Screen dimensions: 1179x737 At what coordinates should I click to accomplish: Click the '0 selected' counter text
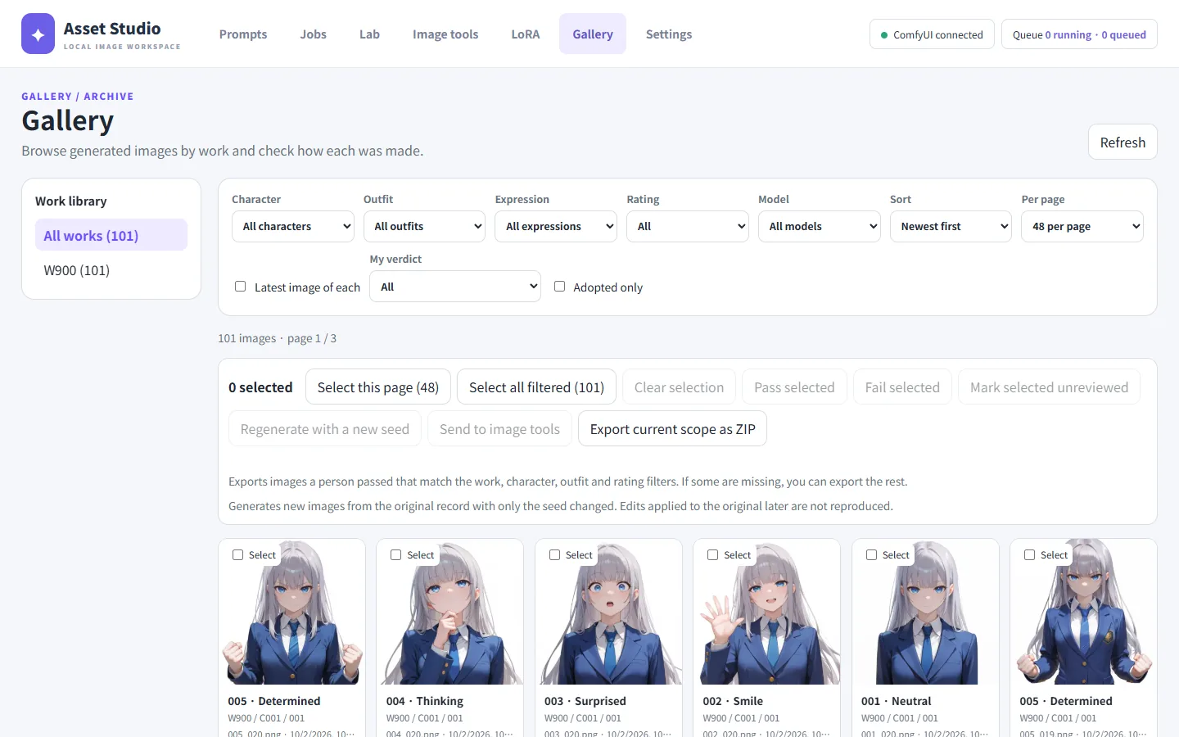(260, 387)
